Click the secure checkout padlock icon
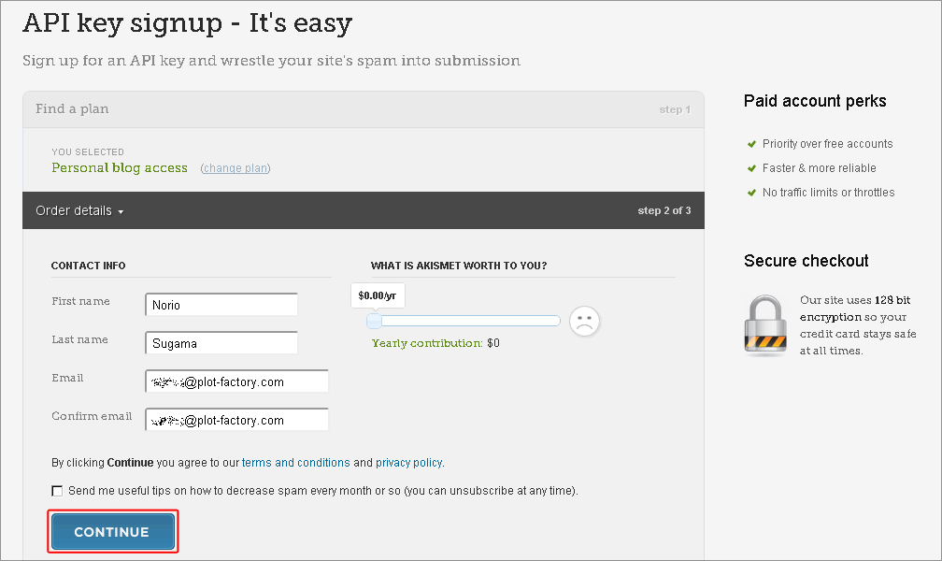This screenshot has height=561, width=942. 765,325
